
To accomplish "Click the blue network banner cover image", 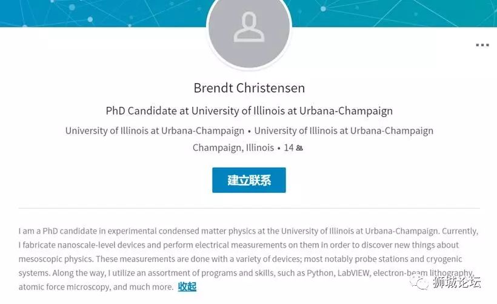I will (91, 13).
